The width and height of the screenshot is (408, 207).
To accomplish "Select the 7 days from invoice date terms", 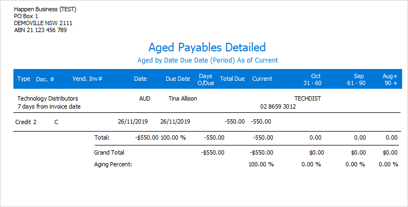I will click(49, 106).
